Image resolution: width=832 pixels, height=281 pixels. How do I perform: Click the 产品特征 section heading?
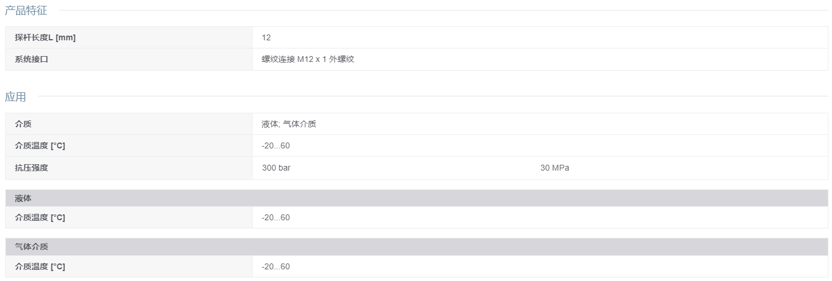(26, 11)
